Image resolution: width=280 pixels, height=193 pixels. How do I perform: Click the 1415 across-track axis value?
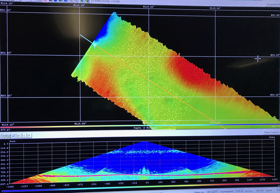275,179
